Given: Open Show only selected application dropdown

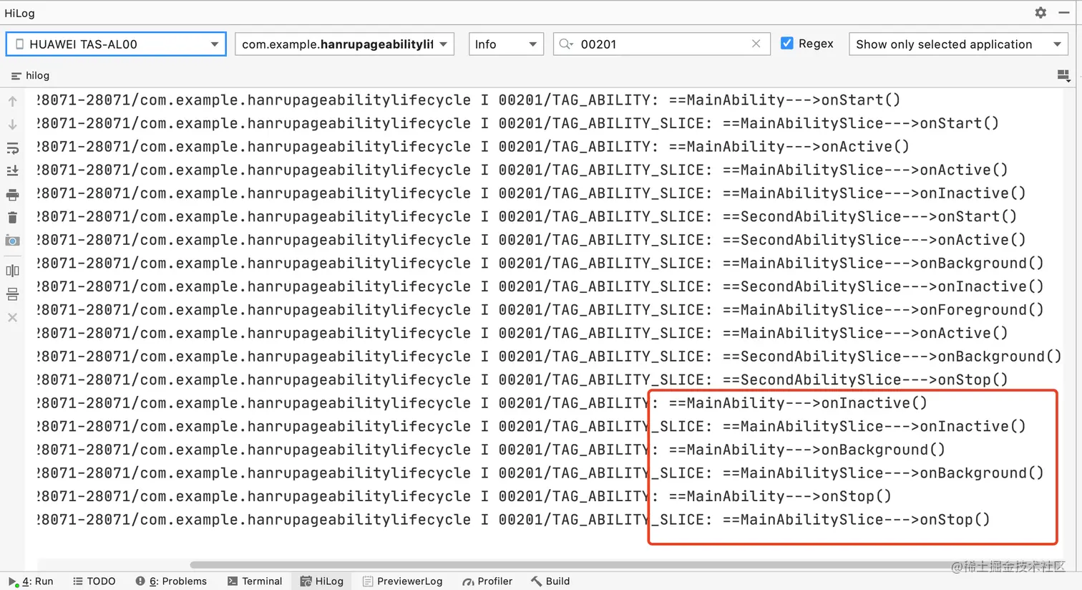Looking at the screenshot, I should 958,44.
